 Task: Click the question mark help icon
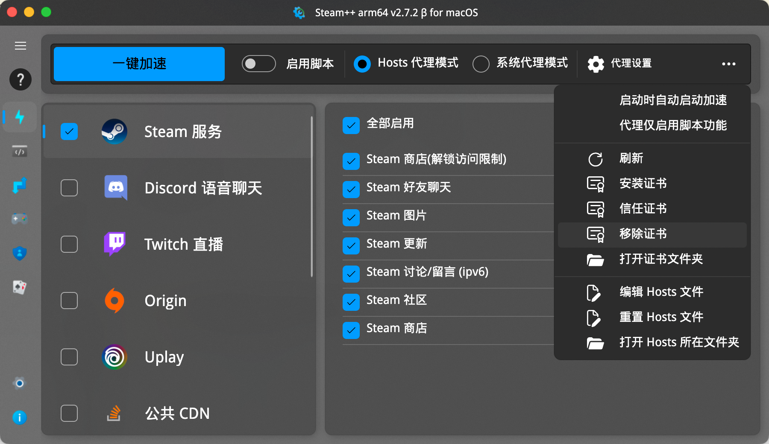click(x=21, y=79)
